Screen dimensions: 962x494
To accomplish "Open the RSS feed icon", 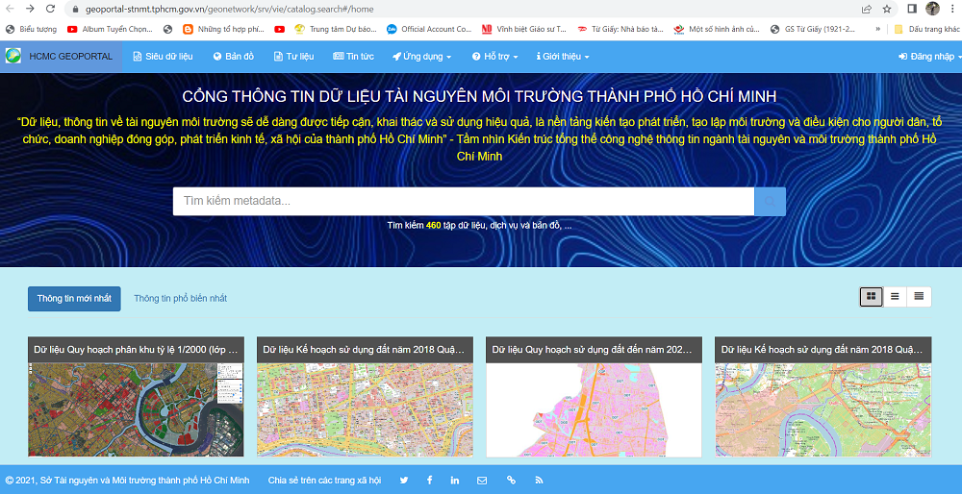I will (539, 481).
